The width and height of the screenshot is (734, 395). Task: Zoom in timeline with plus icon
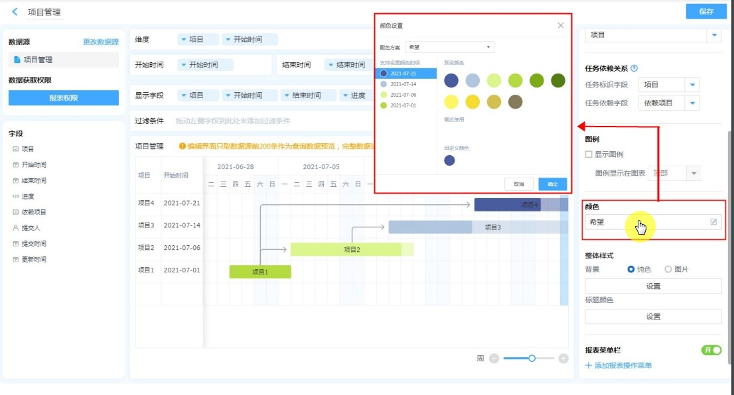coord(563,359)
